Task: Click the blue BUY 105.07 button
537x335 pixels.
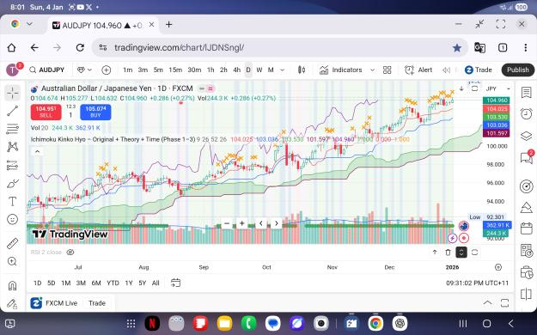Action: 95,112
